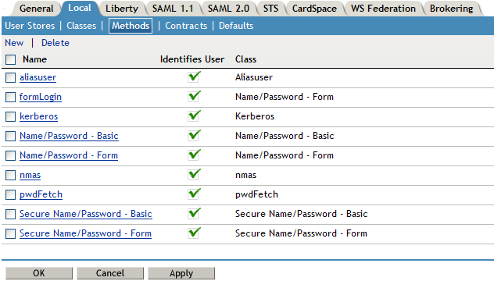Click the Aliasuser class cell
This screenshot has height=281, width=494.
pos(254,77)
